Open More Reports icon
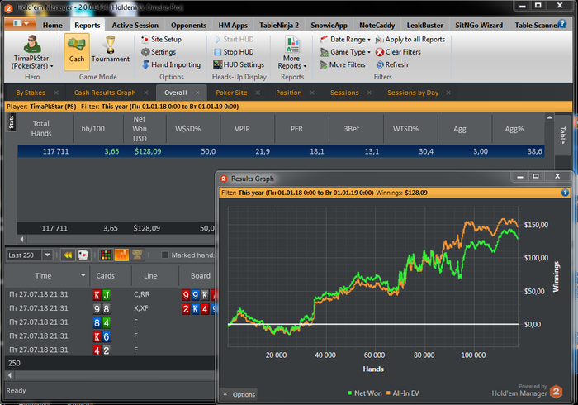This screenshot has height=405, width=578. [292, 45]
